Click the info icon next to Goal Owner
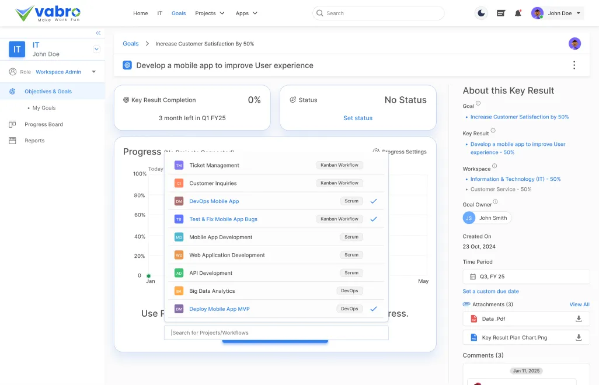This screenshot has width=599, height=385. coord(495,202)
